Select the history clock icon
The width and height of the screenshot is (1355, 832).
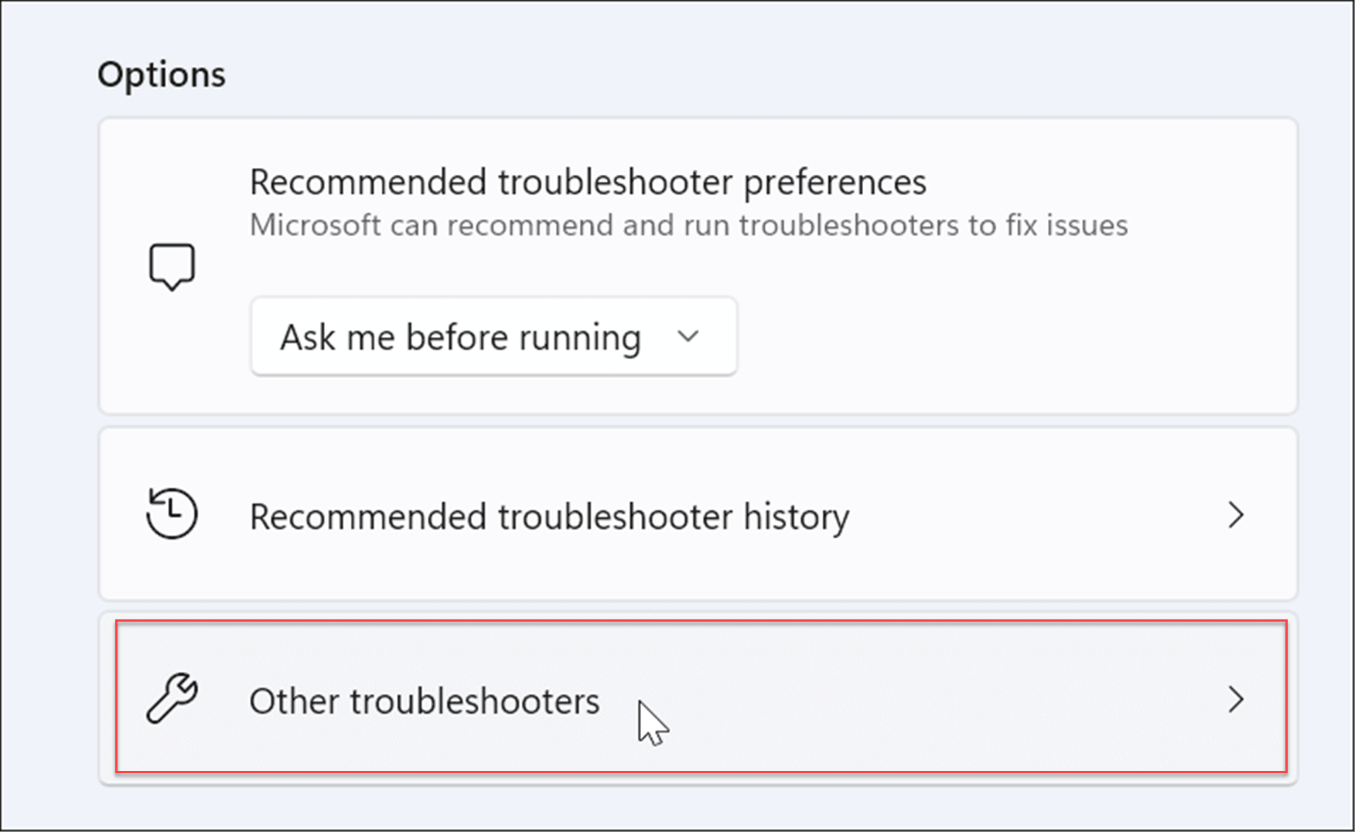pyautogui.click(x=172, y=513)
